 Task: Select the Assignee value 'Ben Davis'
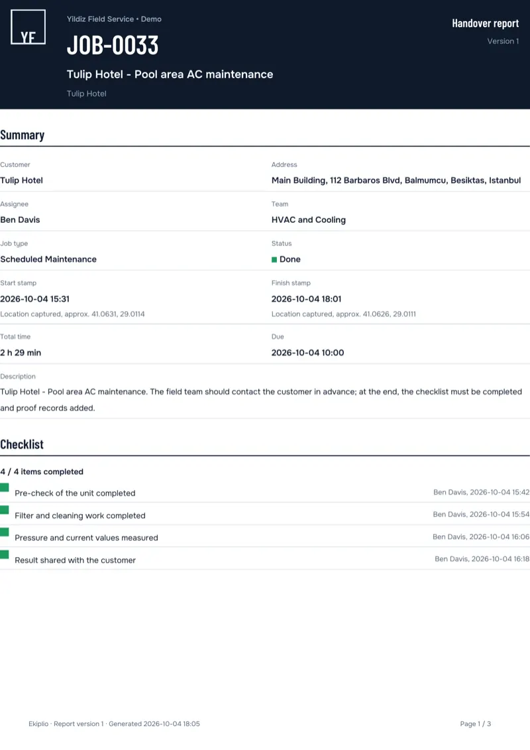coord(20,220)
